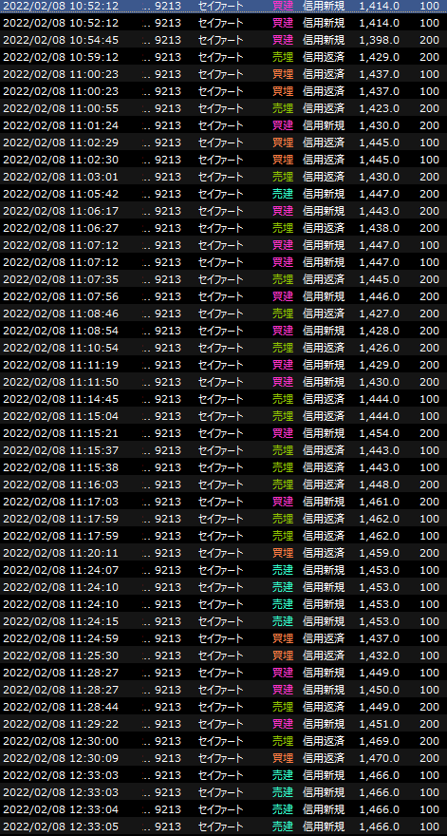Select the 11:24:59 timestamp
Image resolution: width=447 pixels, height=836 pixels.
point(61,637)
